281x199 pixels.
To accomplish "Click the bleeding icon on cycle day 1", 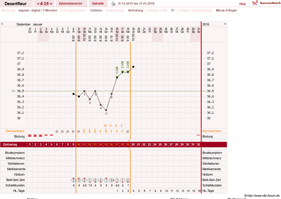I will coord(30,136).
